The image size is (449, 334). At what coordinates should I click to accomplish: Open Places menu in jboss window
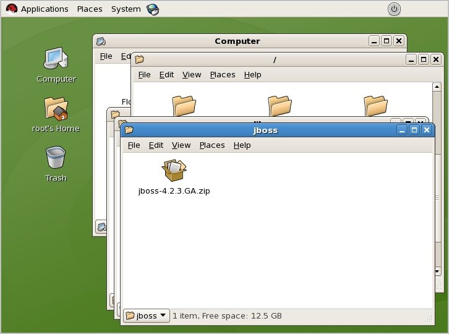[x=212, y=145]
